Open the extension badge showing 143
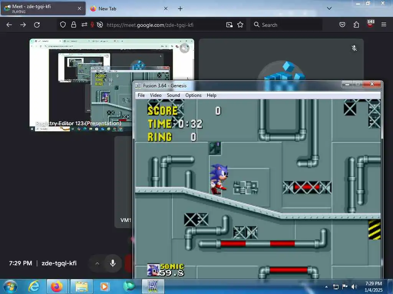This screenshot has height=294, width=393. (370, 24)
